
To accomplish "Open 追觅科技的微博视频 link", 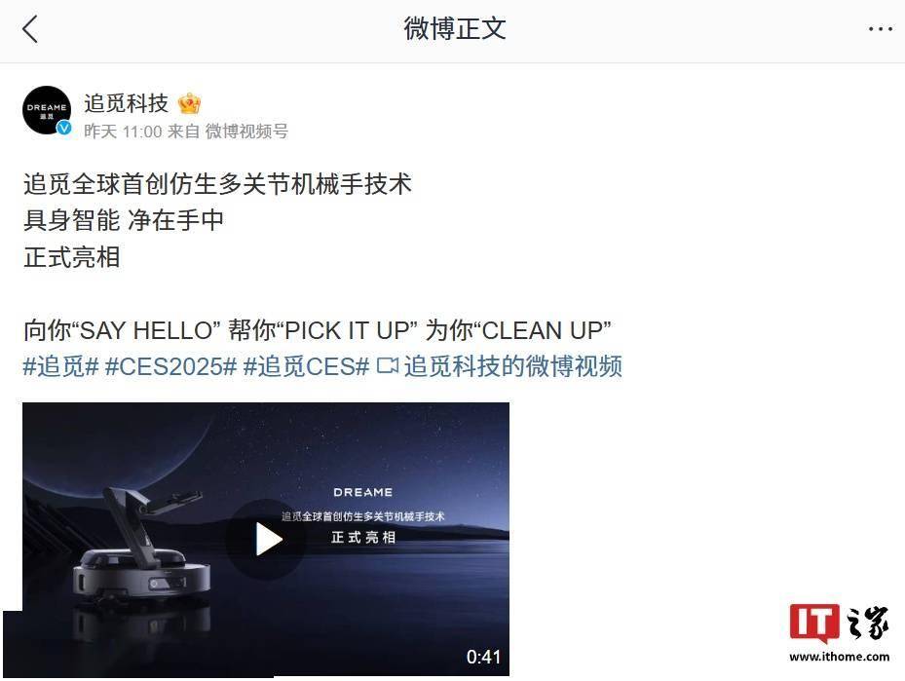I will (x=513, y=366).
